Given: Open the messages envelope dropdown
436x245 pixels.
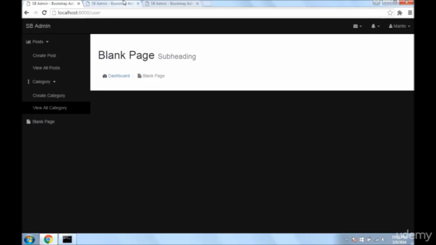Looking at the screenshot, I should 357,26.
